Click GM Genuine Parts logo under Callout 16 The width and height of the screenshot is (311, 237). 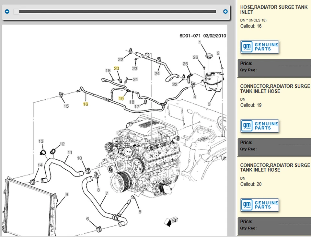tap(259, 47)
